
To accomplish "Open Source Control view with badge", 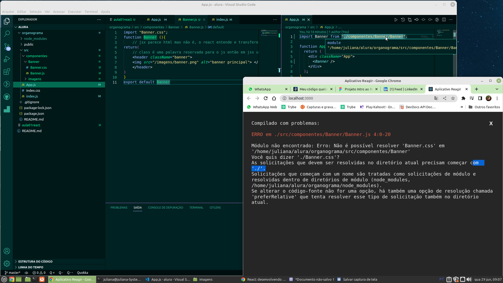I will 7,47.
